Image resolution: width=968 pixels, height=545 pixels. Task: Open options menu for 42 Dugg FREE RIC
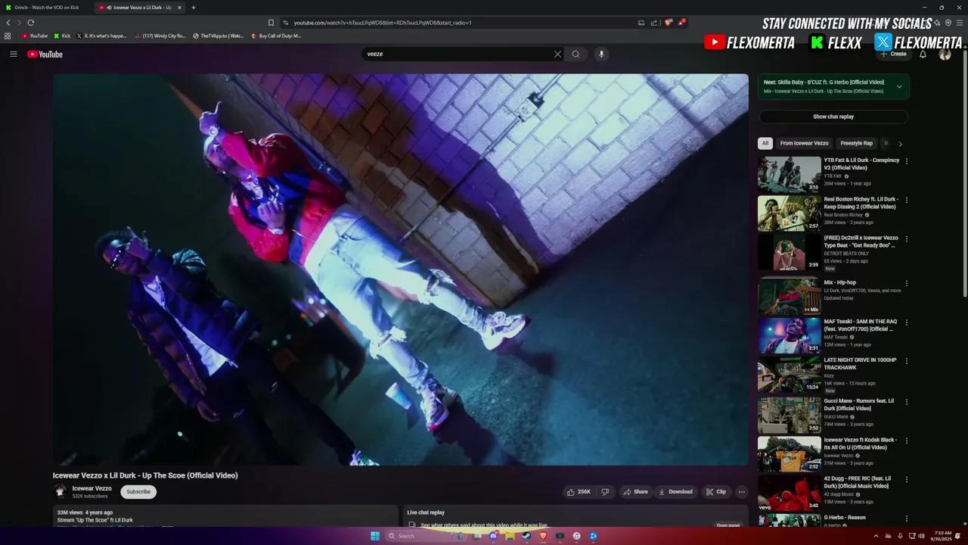click(x=907, y=479)
